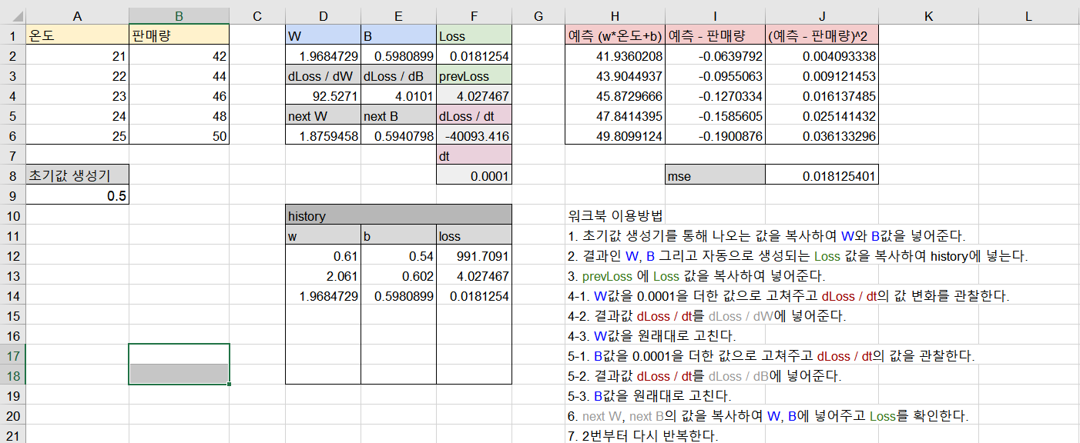Viewport: 1080px width, 443px height.
Task: Select prediction value 41.9360208
Action: (615, 55)
